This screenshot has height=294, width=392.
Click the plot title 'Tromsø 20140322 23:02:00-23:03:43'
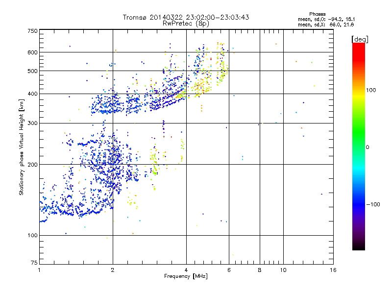click(x=186, y=17)
